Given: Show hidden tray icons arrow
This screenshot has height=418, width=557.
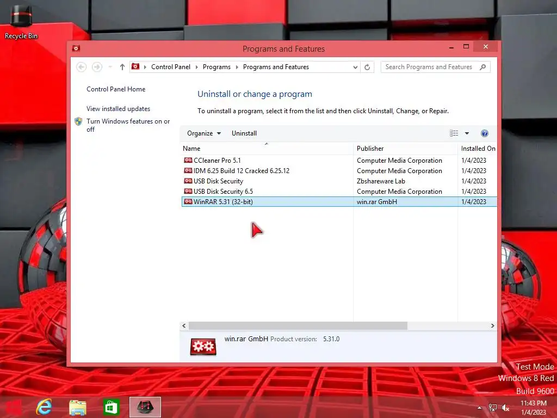Looking at the screenshot, I should click(480, 408).
